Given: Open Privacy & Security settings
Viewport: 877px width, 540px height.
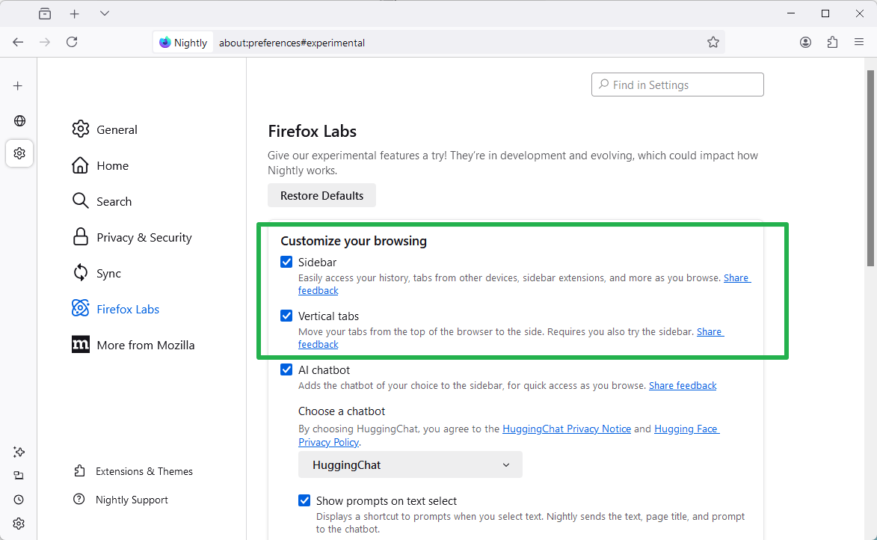Looking at the screenshot, I should click(x=132, y=237).
